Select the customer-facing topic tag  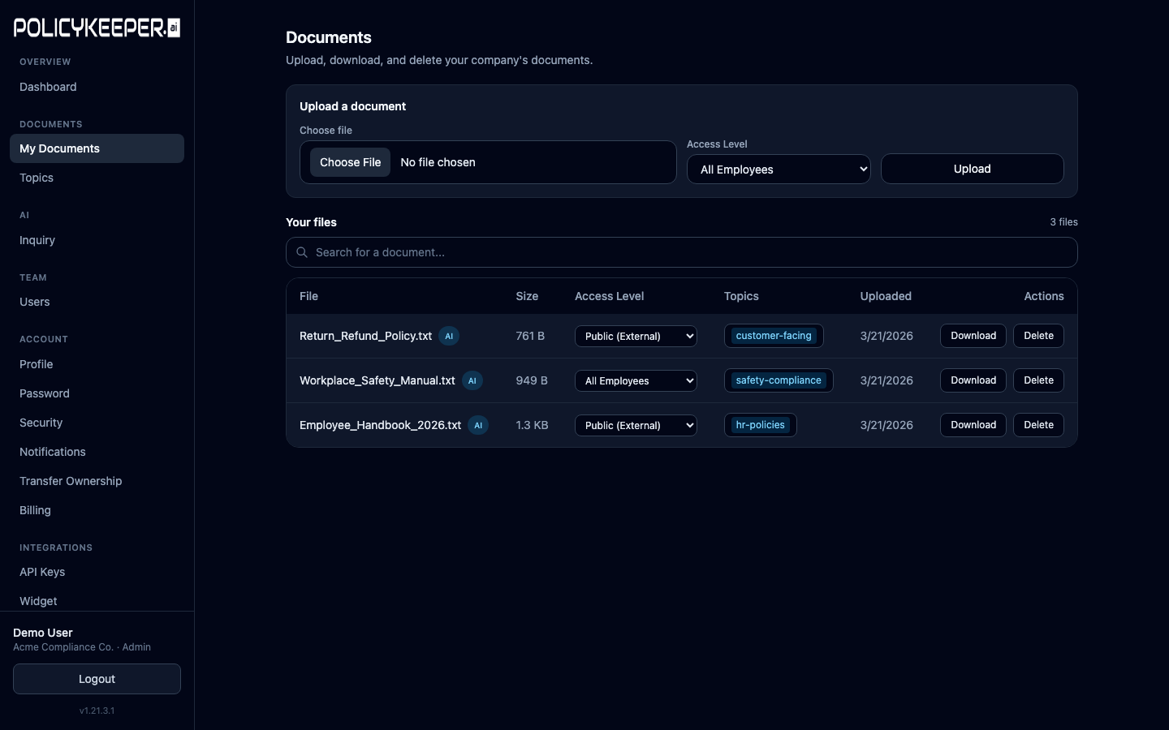click(773, 336)
